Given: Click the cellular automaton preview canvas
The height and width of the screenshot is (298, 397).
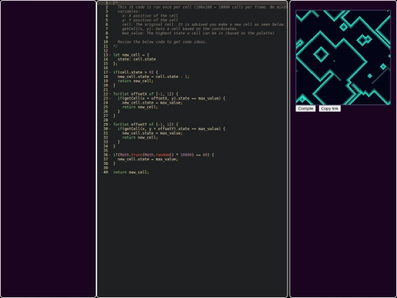Looking at the screenshot, I should (x=343, y=57).
